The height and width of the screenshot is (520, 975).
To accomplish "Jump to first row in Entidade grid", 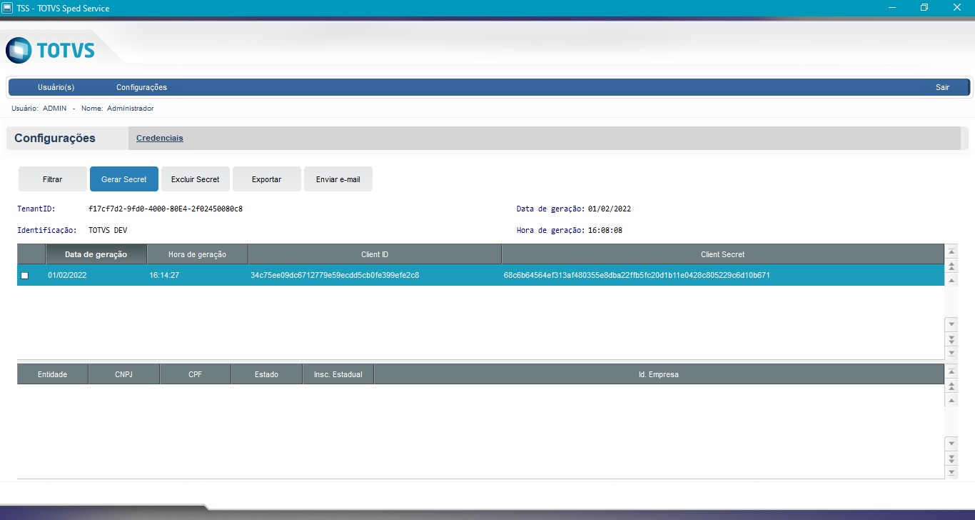I will (x=951, y=372).
